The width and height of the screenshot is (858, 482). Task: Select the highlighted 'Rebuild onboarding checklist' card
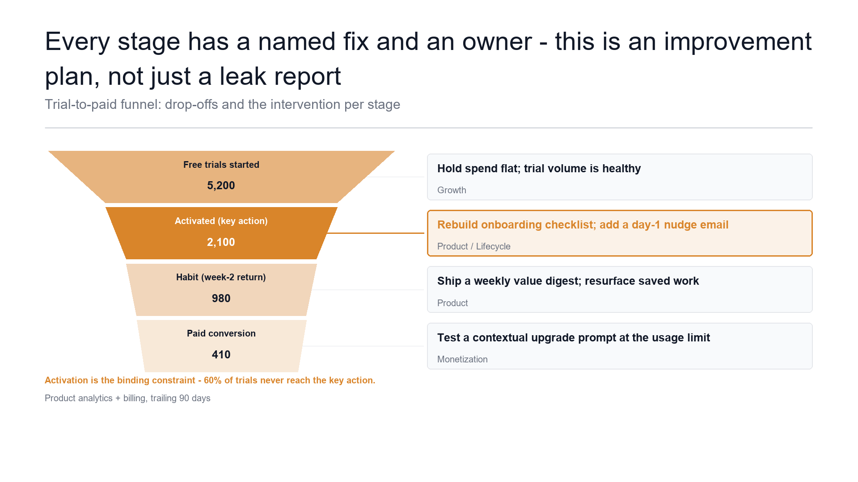coord(620,233)
